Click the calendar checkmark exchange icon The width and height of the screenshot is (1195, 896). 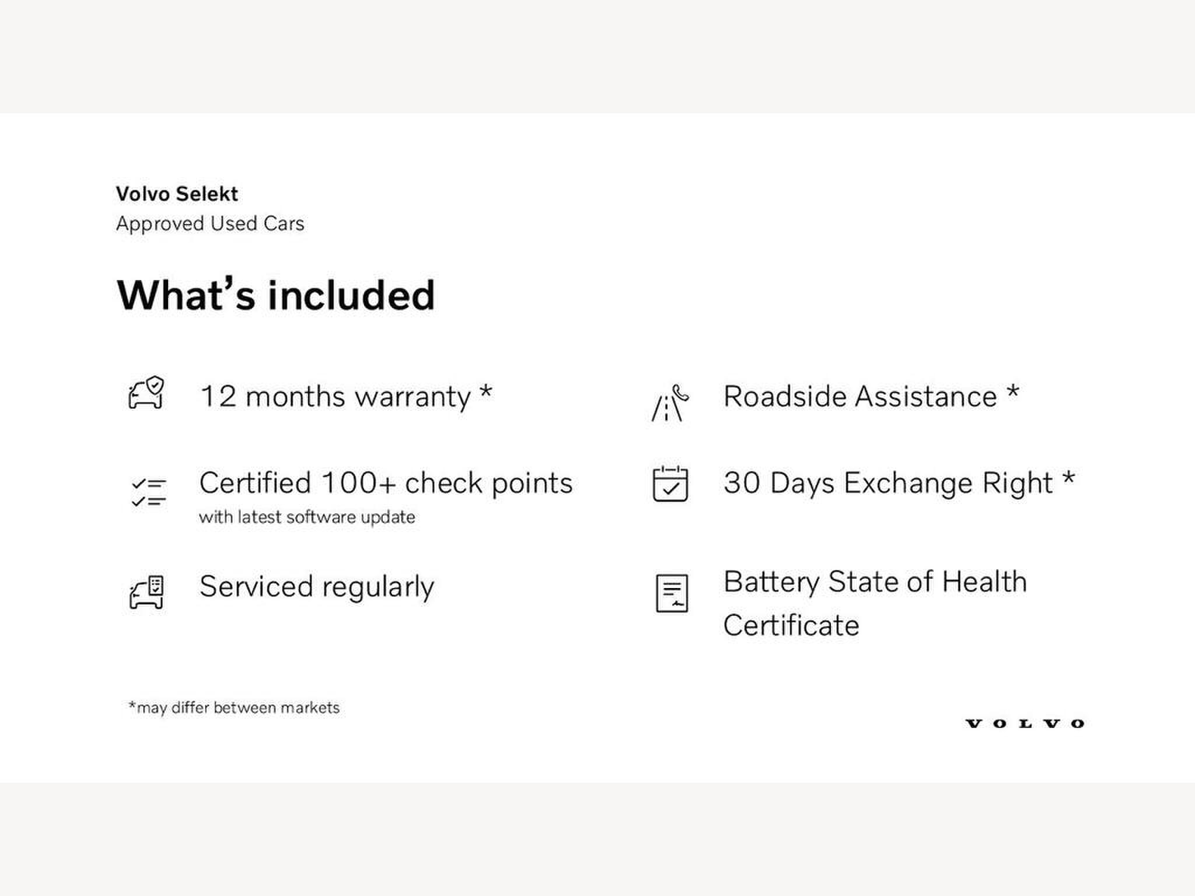[670, 484]
